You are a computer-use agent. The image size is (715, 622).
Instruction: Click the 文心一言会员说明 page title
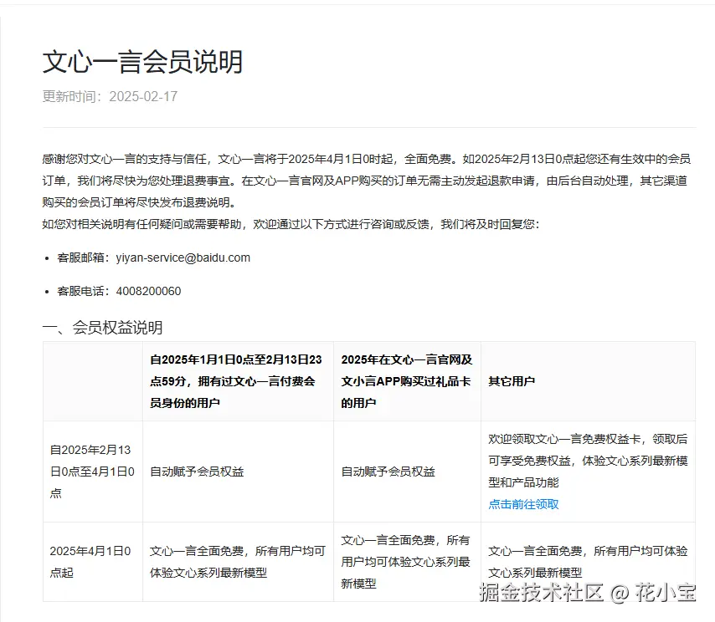141,61
